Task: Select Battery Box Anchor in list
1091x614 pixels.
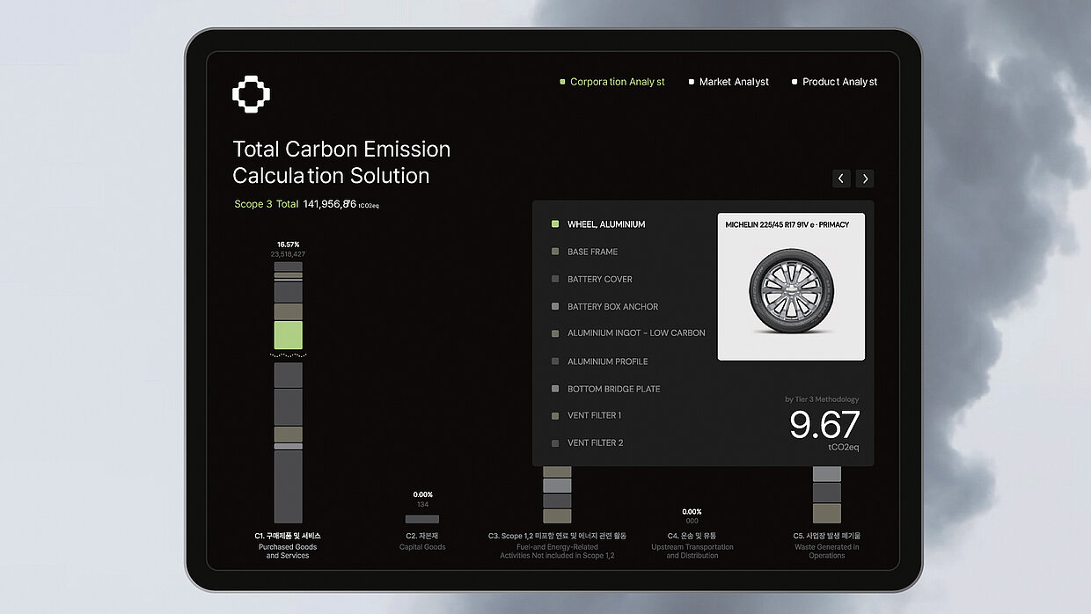Action: tap(612, 307)
